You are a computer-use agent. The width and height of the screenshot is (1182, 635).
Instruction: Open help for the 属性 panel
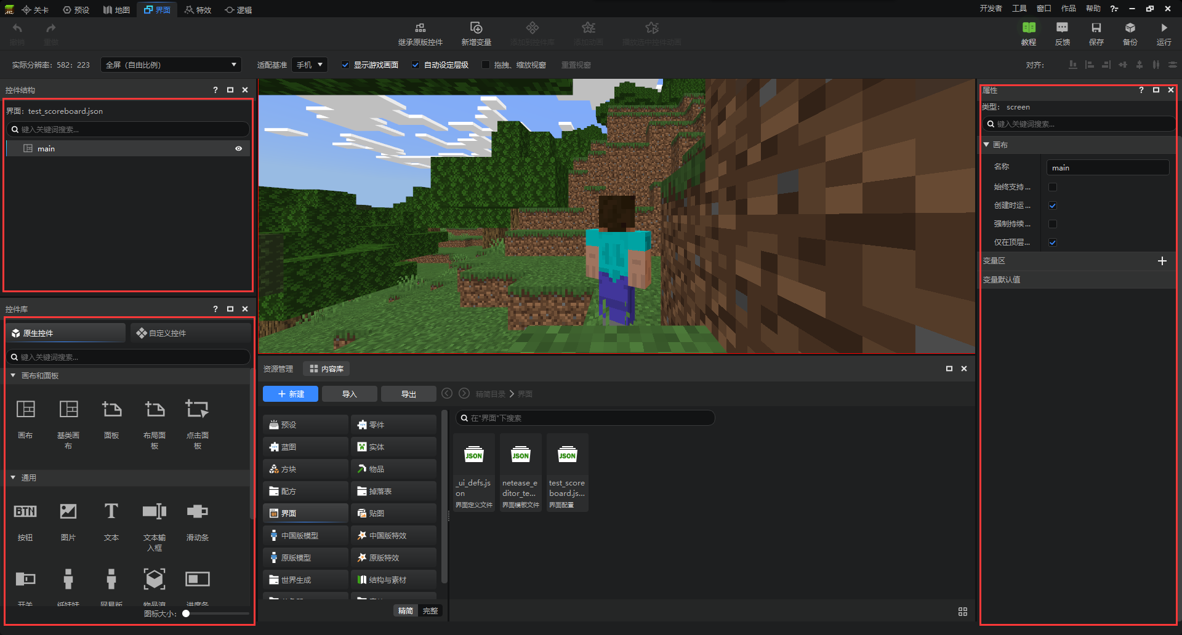tap(1141, 90)
